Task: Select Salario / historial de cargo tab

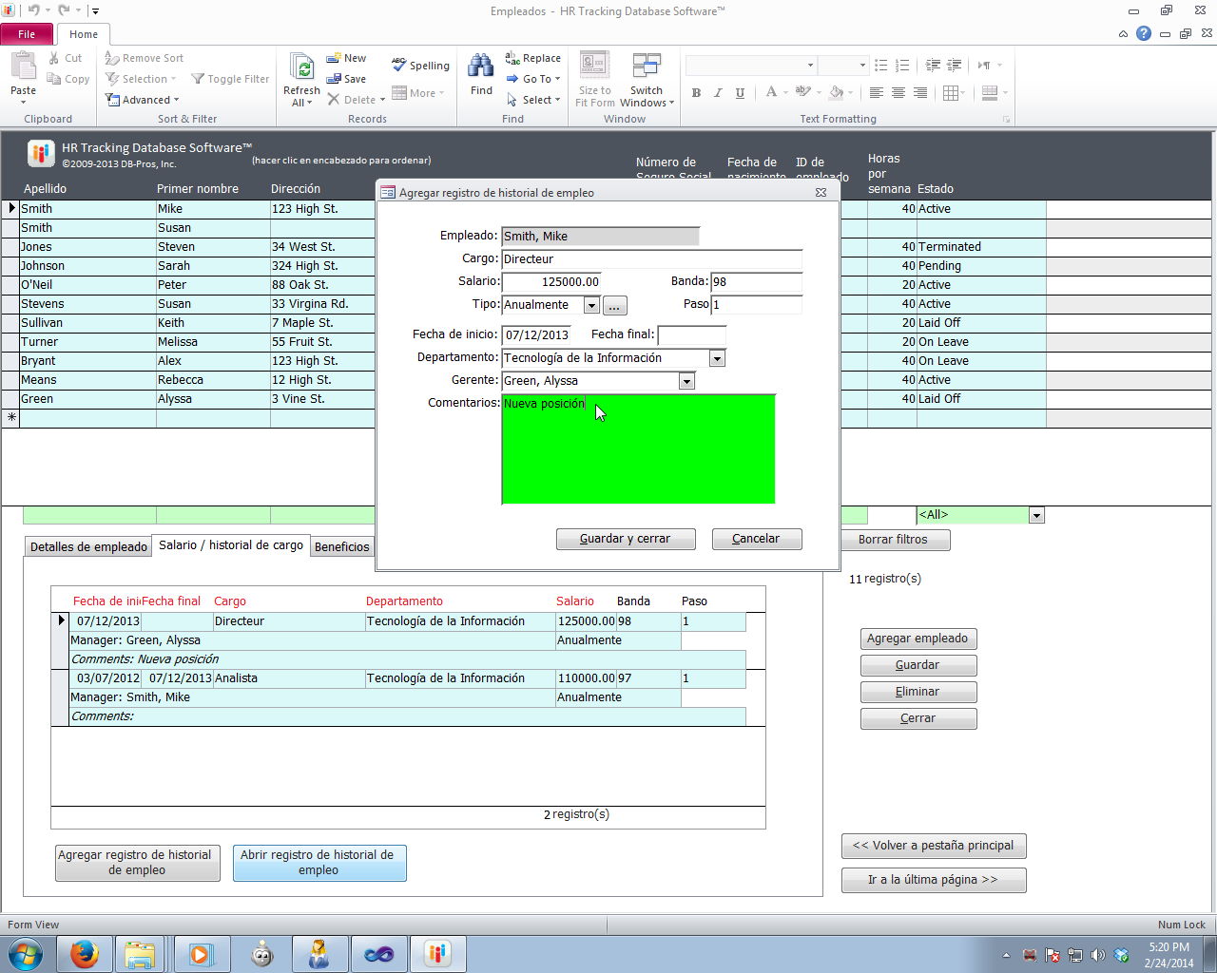Action: (231, 545)
